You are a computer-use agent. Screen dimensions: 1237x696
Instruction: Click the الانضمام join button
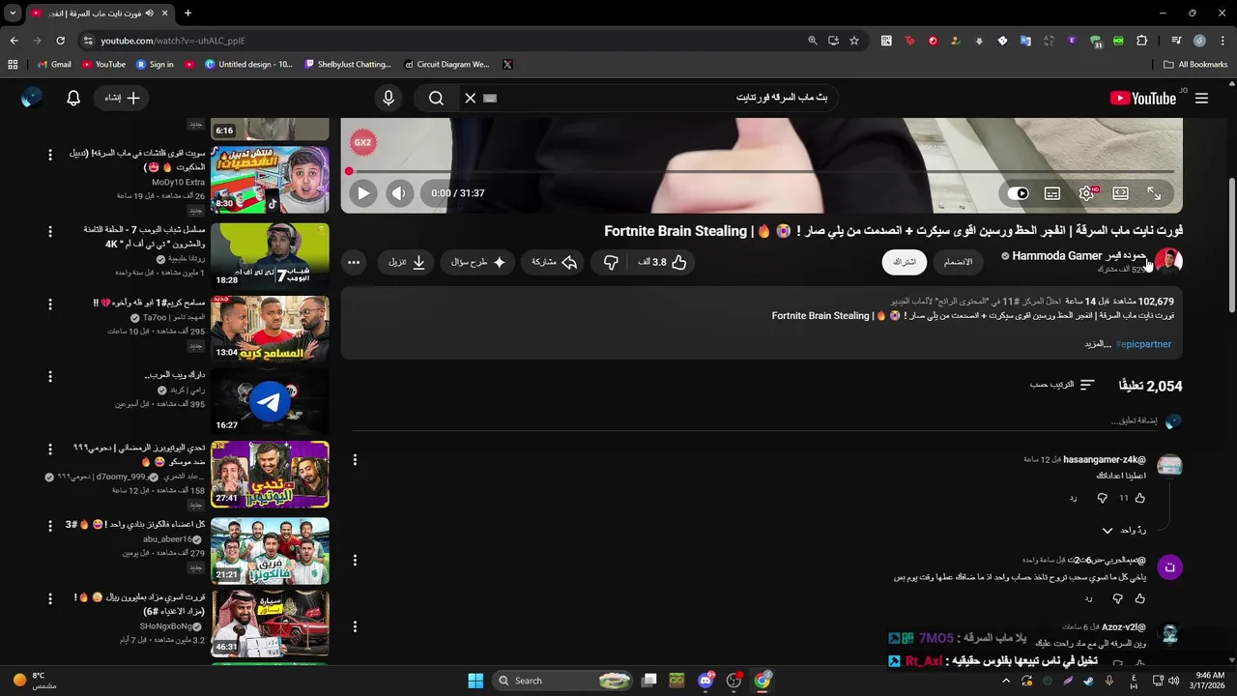pos(958,262)
